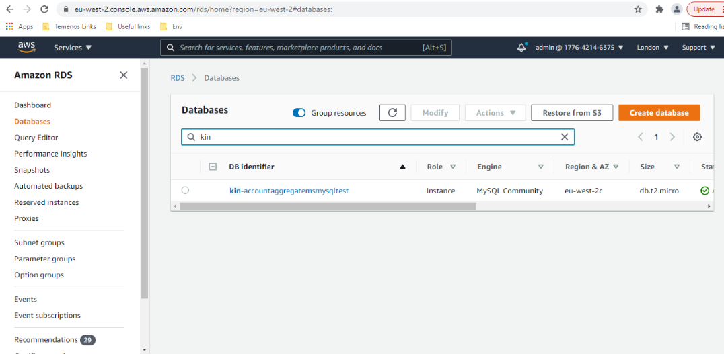Image resolution: width=724 pixels, height=354 pixels.
Task: Click the AWS logo home icon
Action: 27,47
